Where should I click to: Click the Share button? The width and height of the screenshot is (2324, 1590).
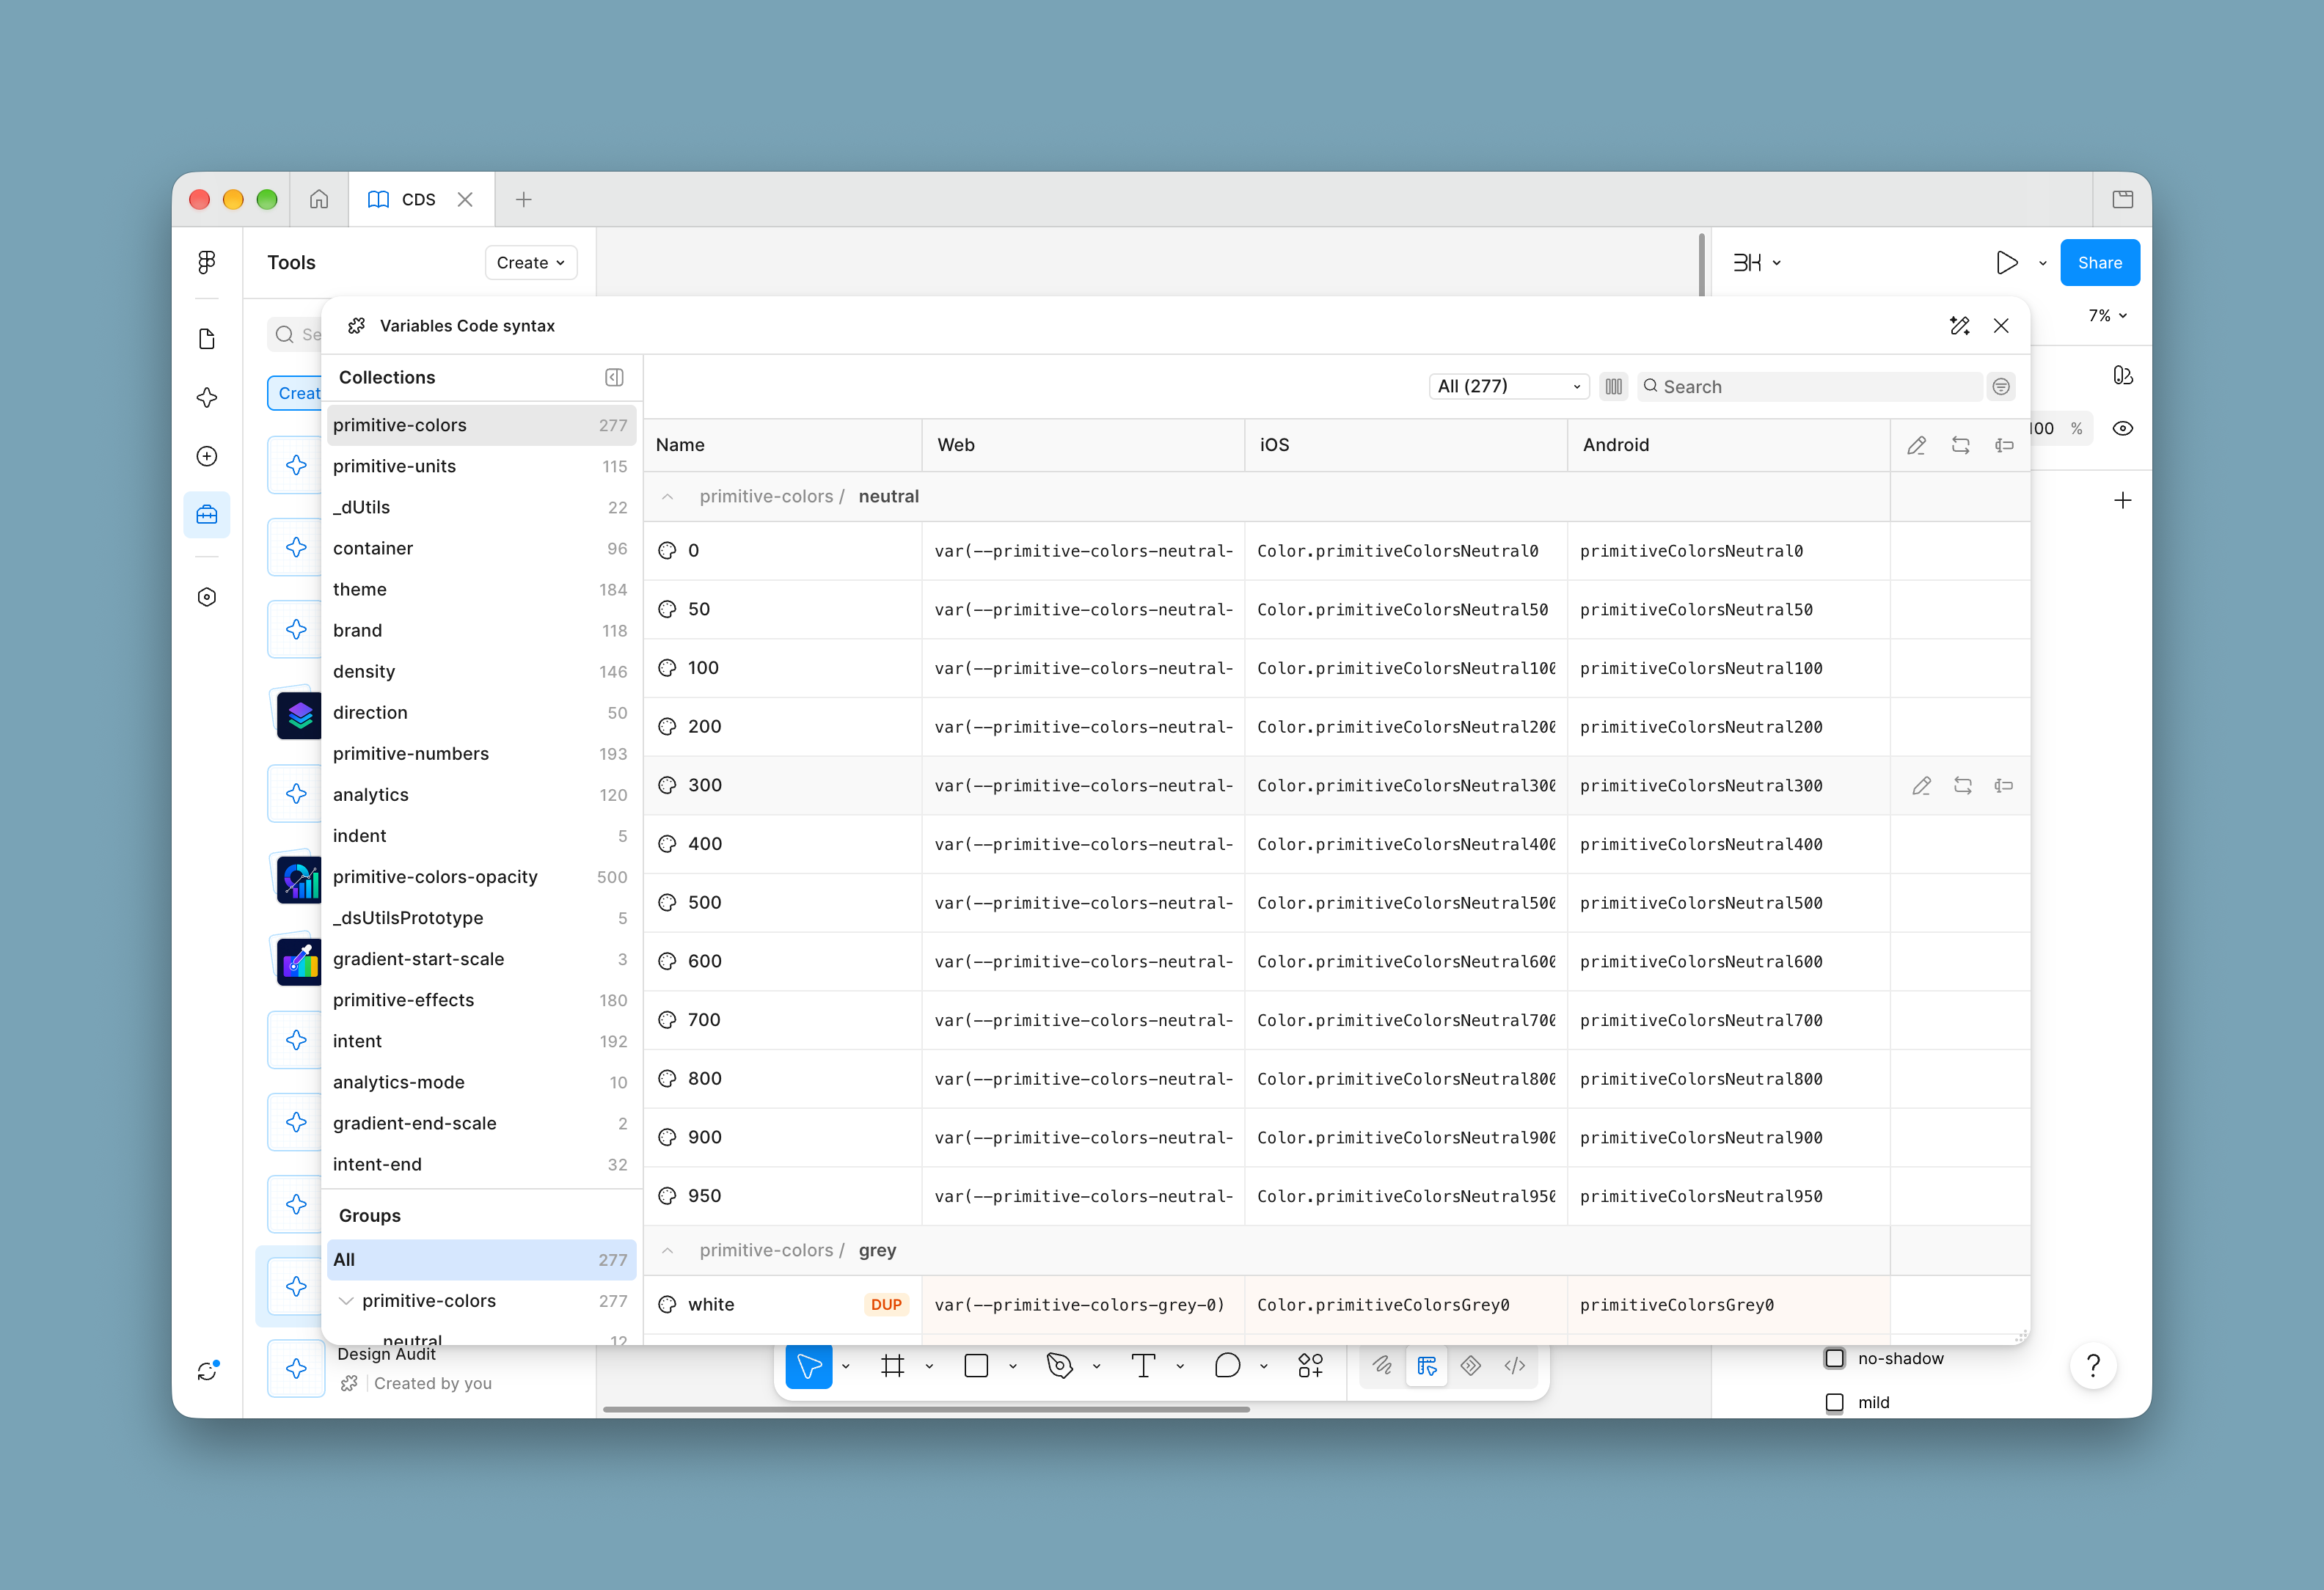2099,262
